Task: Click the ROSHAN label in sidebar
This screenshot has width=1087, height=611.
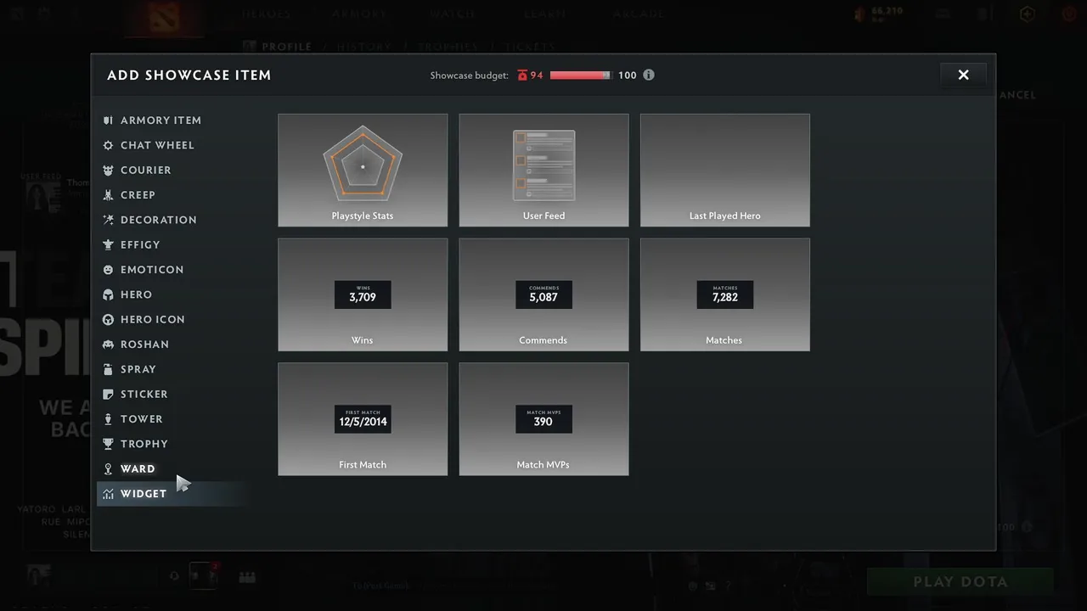Action: (x=144, y=345)
